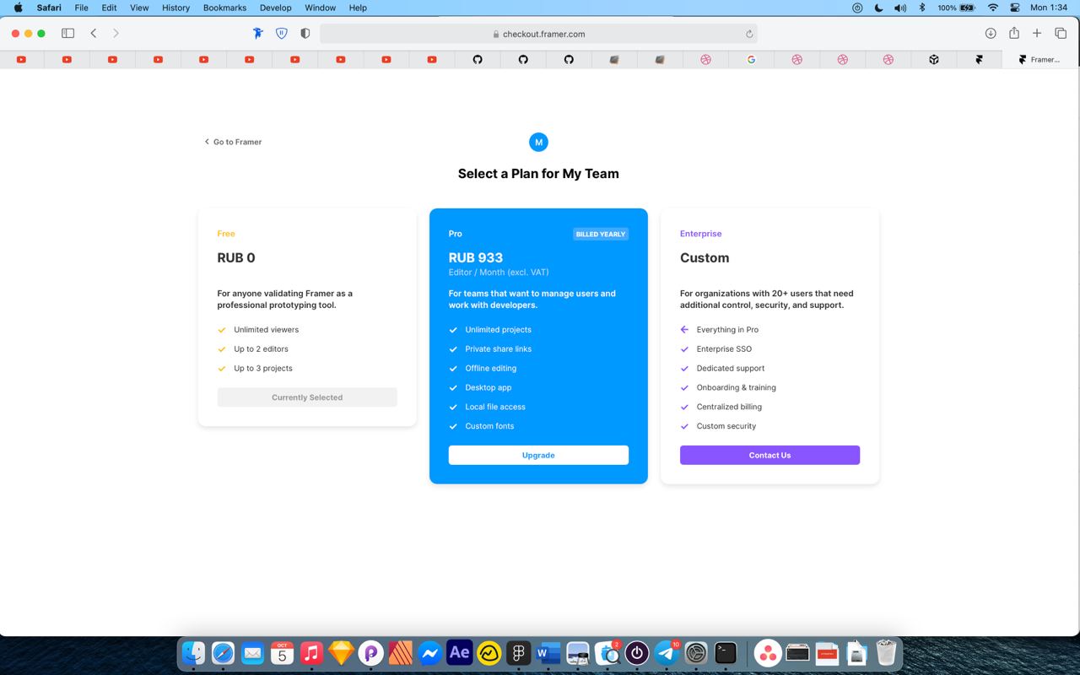Open the Bitwarden shield extension

tap(282, 34)
